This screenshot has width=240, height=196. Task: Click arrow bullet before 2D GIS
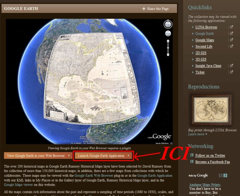point(193,53)
